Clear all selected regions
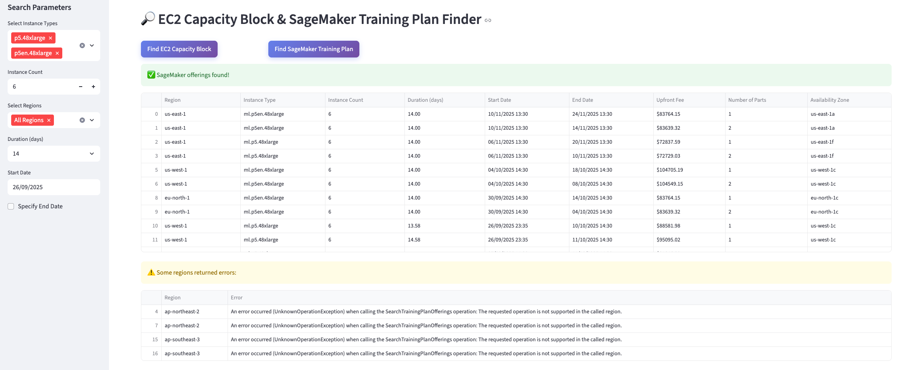Viewport: 904px width, 370px height. pyautogui.click(x=82, y=120)
